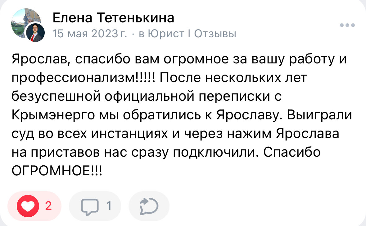
Task: Click the like count "2"
Action: (48, 206)
